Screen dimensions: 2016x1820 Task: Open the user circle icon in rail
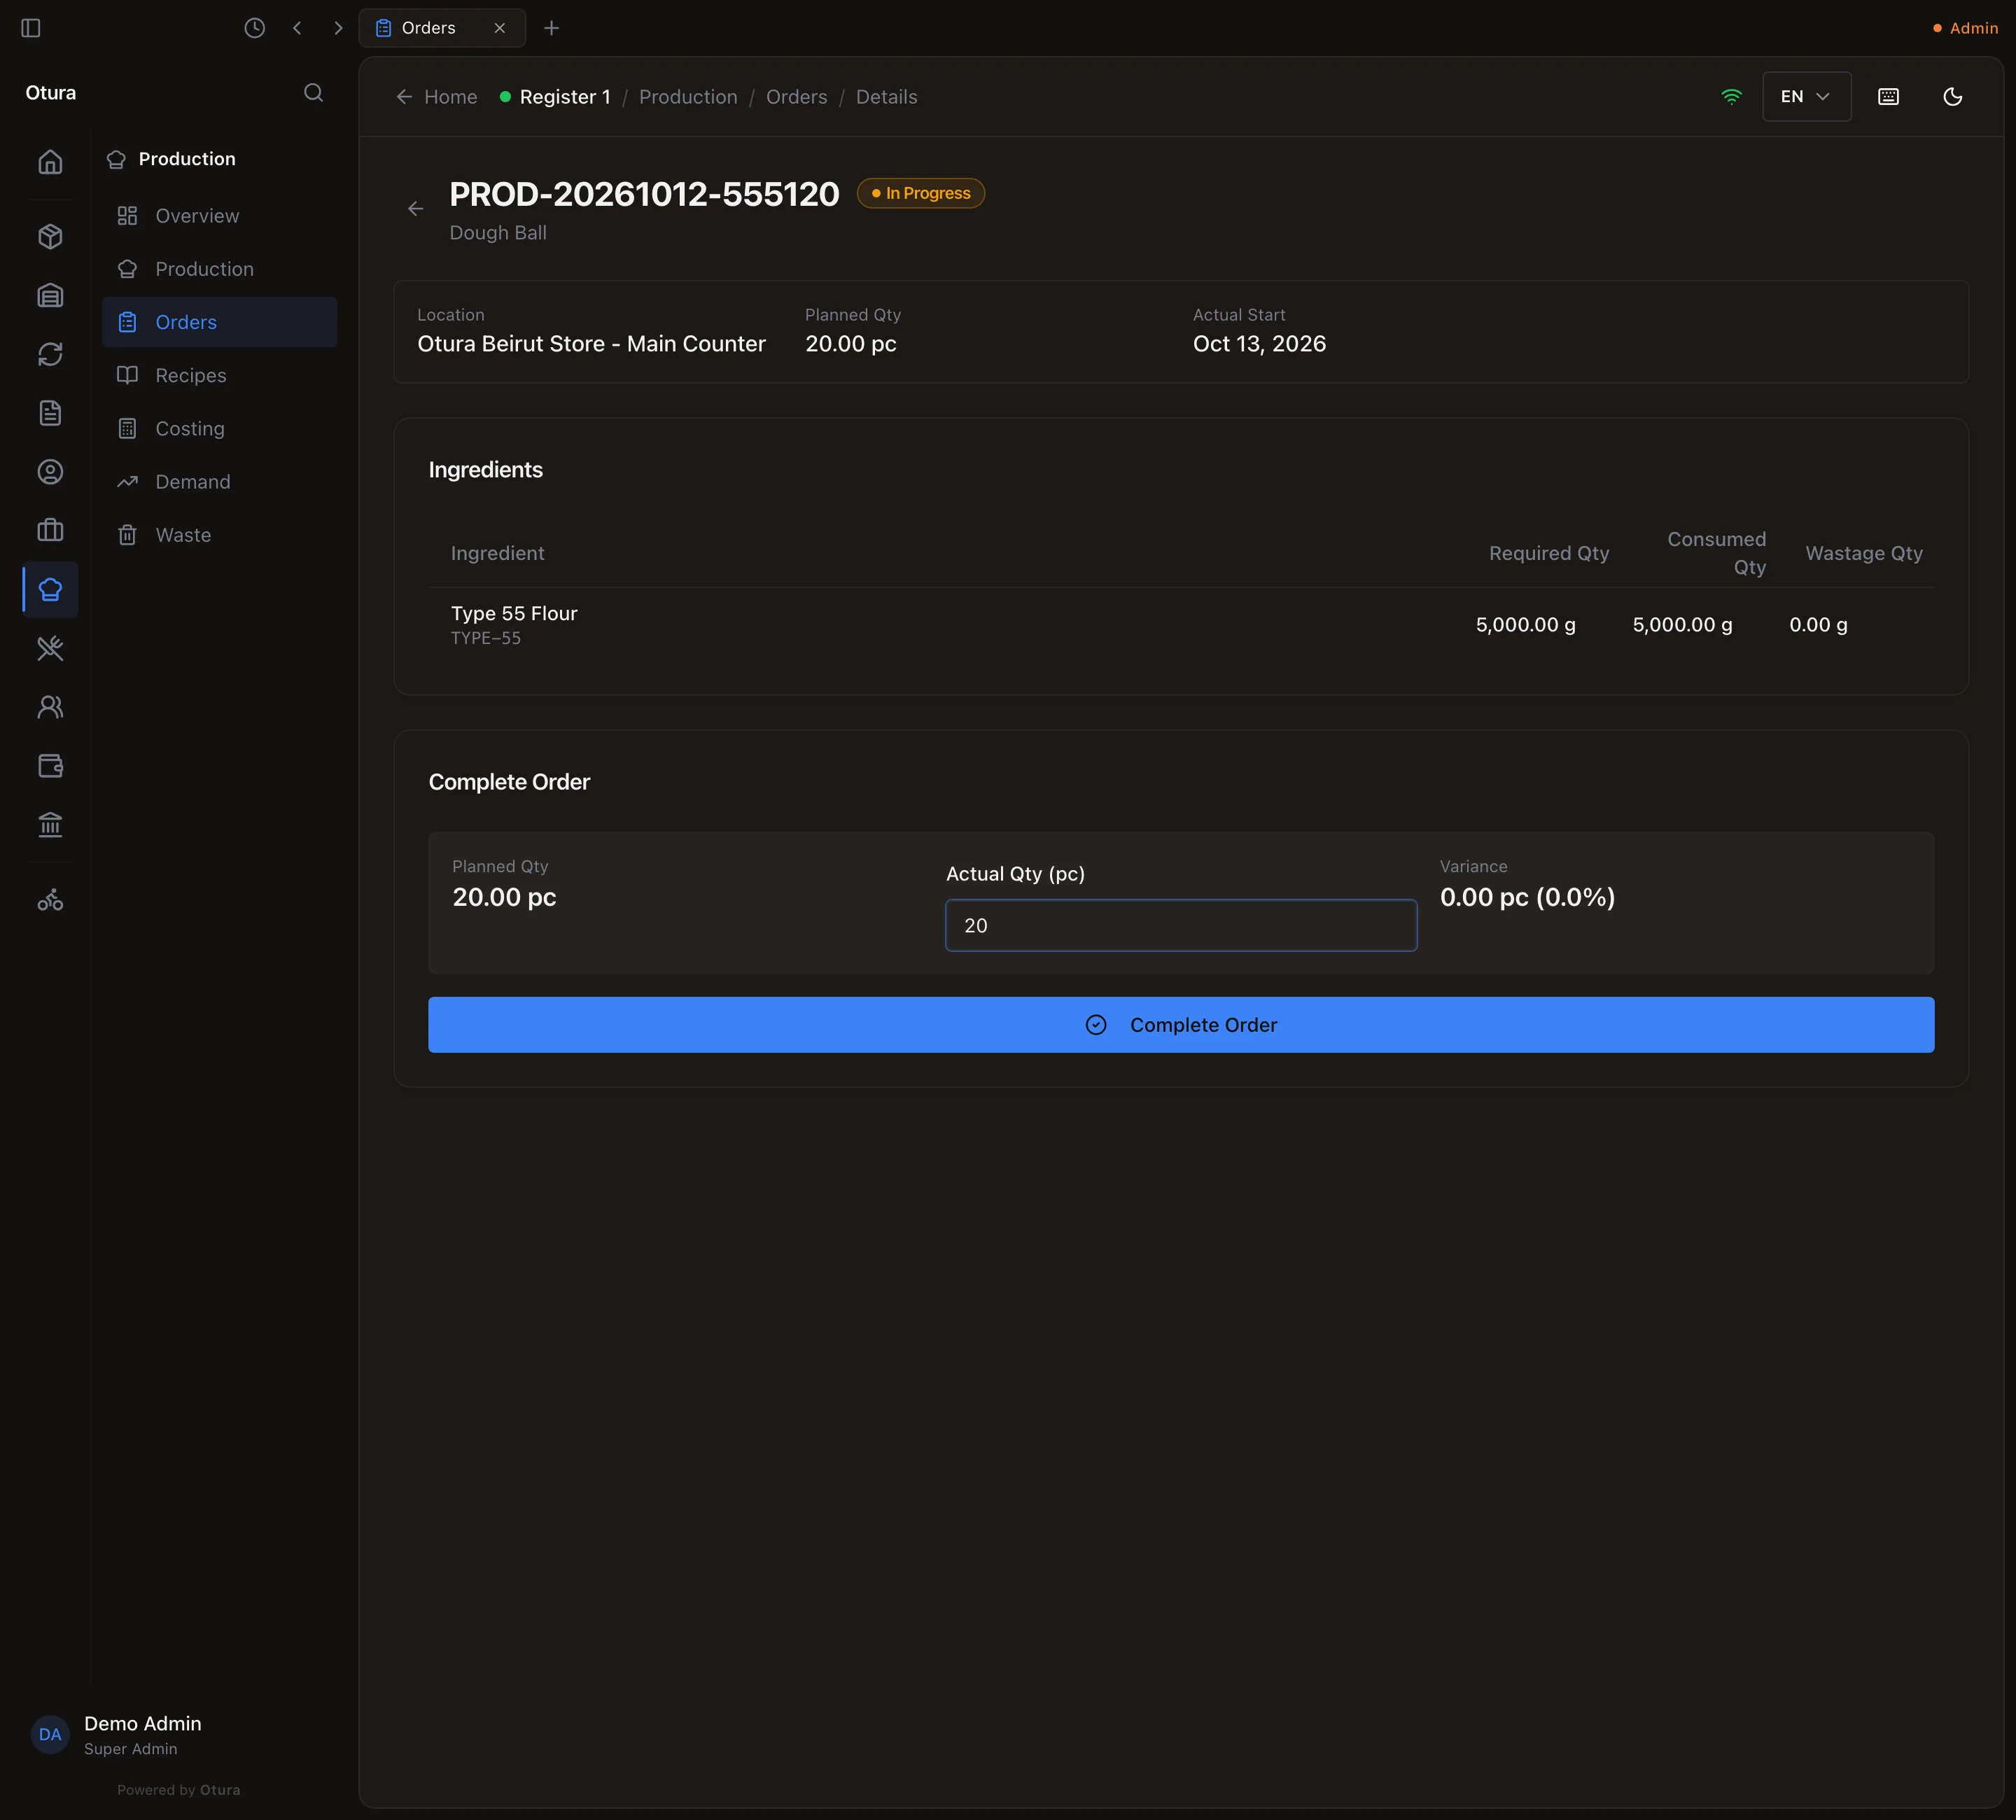pyautogui.click(x=50, y=472)
